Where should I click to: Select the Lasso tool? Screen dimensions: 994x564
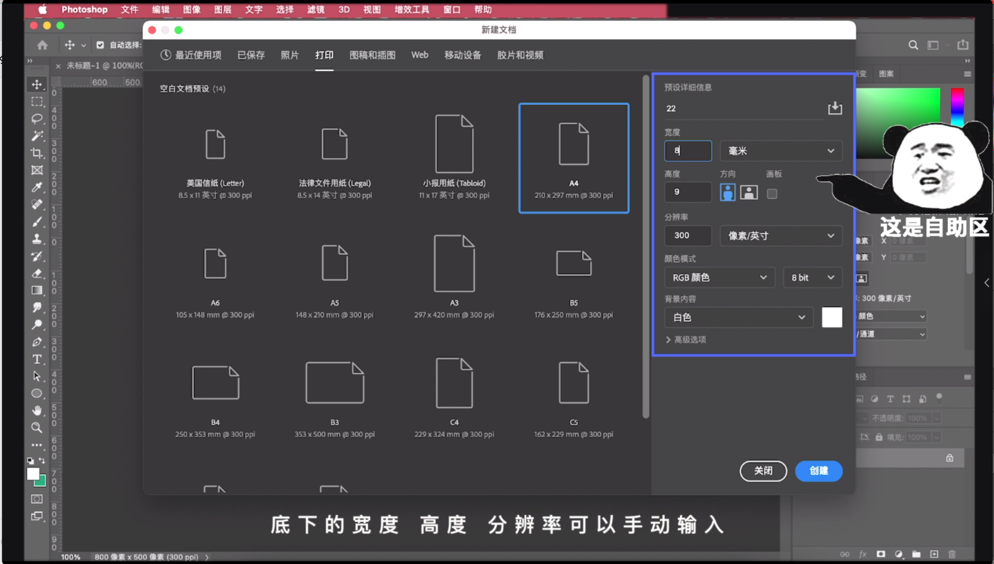pos(37,118)
